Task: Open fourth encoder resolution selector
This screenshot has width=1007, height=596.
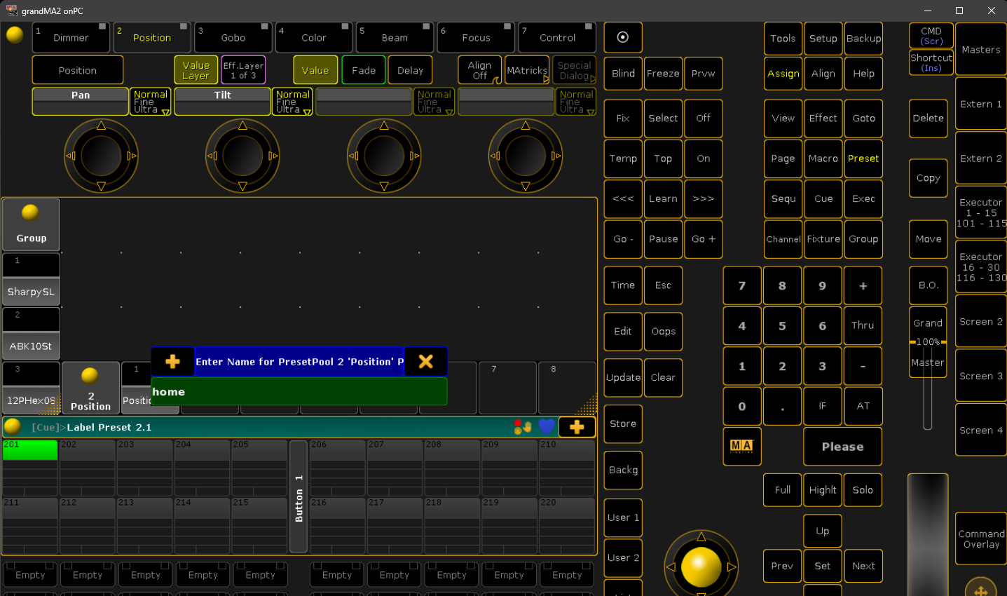Action: (x=576, y=102)
